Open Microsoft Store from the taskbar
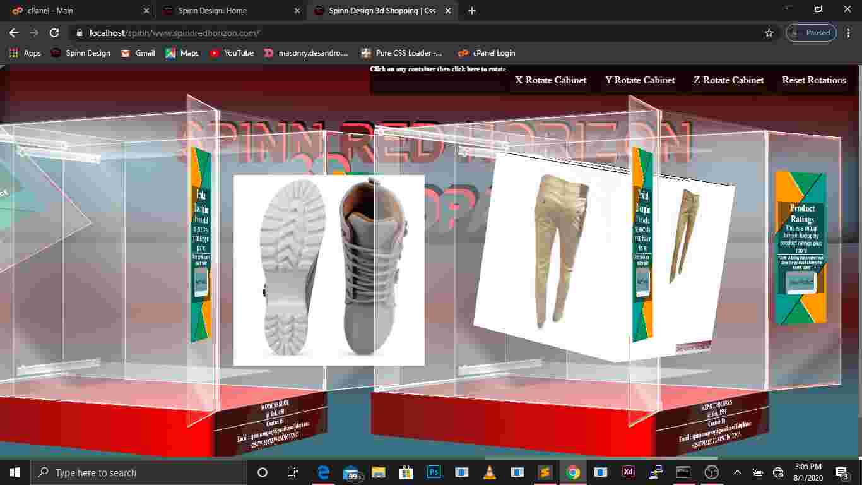This screenshot has width=862, height=485. coord(406,472)
